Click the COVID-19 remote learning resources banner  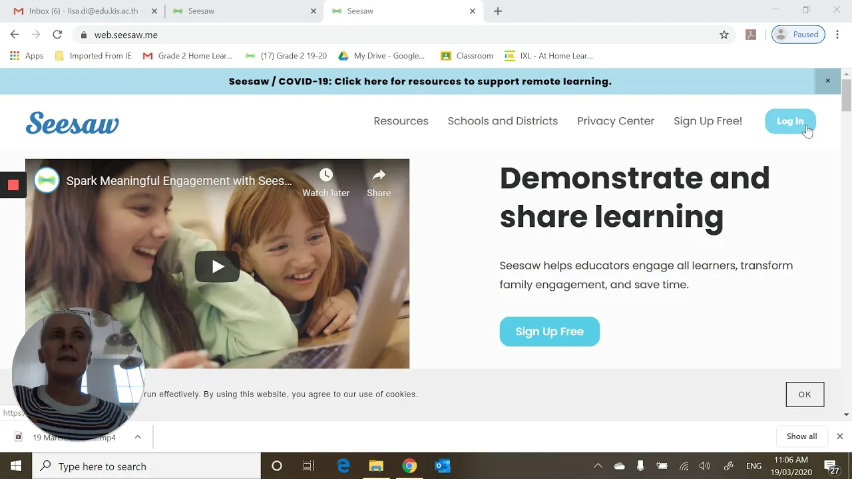(x=420, y=81)
